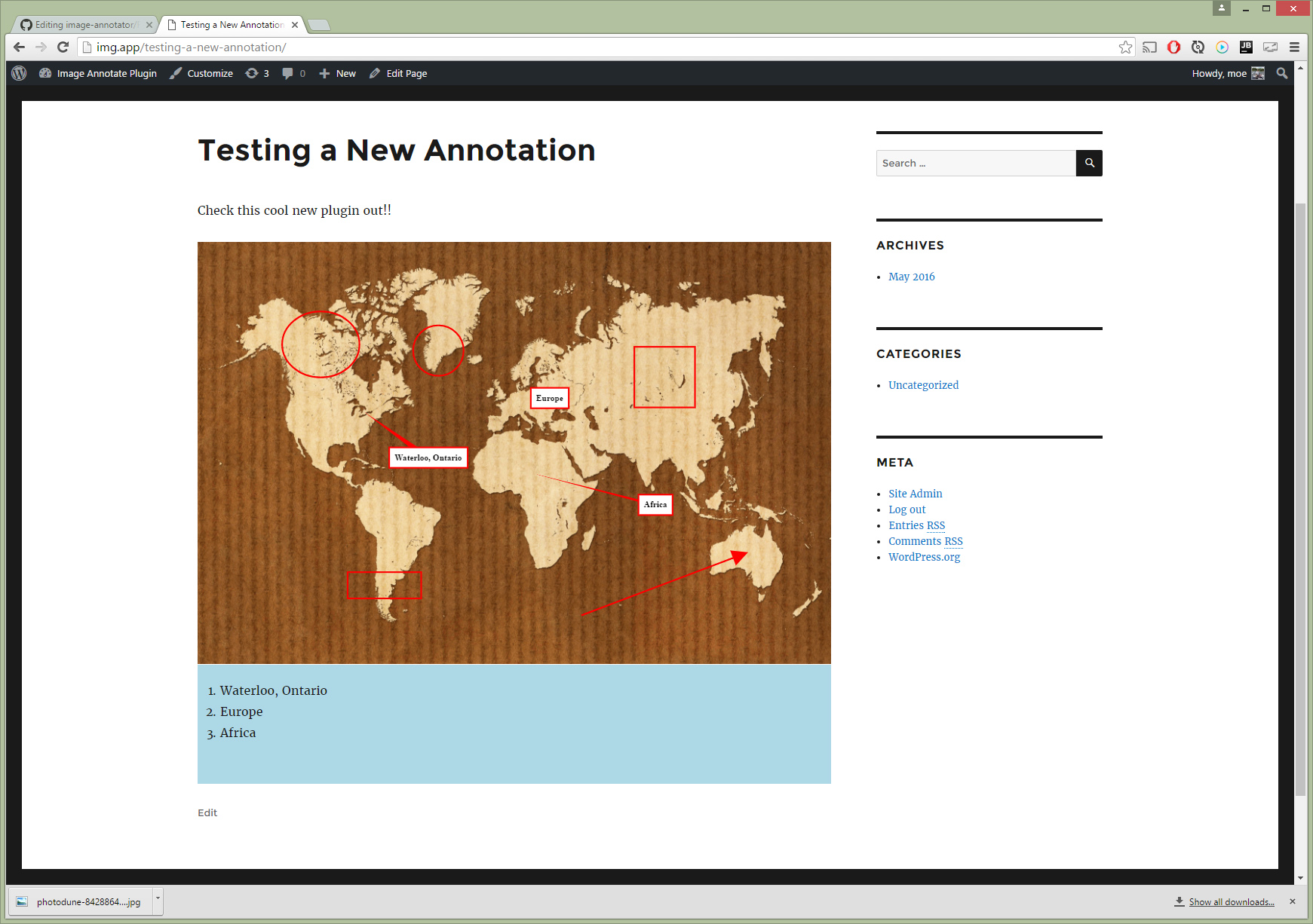Click the JB extension icon

click(x=1246, y=47)
